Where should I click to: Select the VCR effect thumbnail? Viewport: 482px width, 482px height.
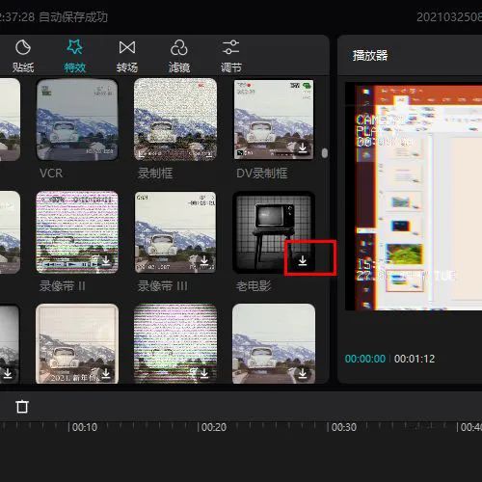pos(77,120)
